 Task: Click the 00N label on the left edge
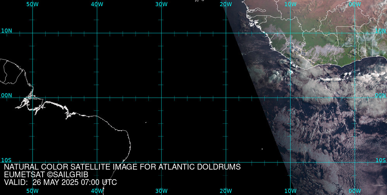click(7, 96)
